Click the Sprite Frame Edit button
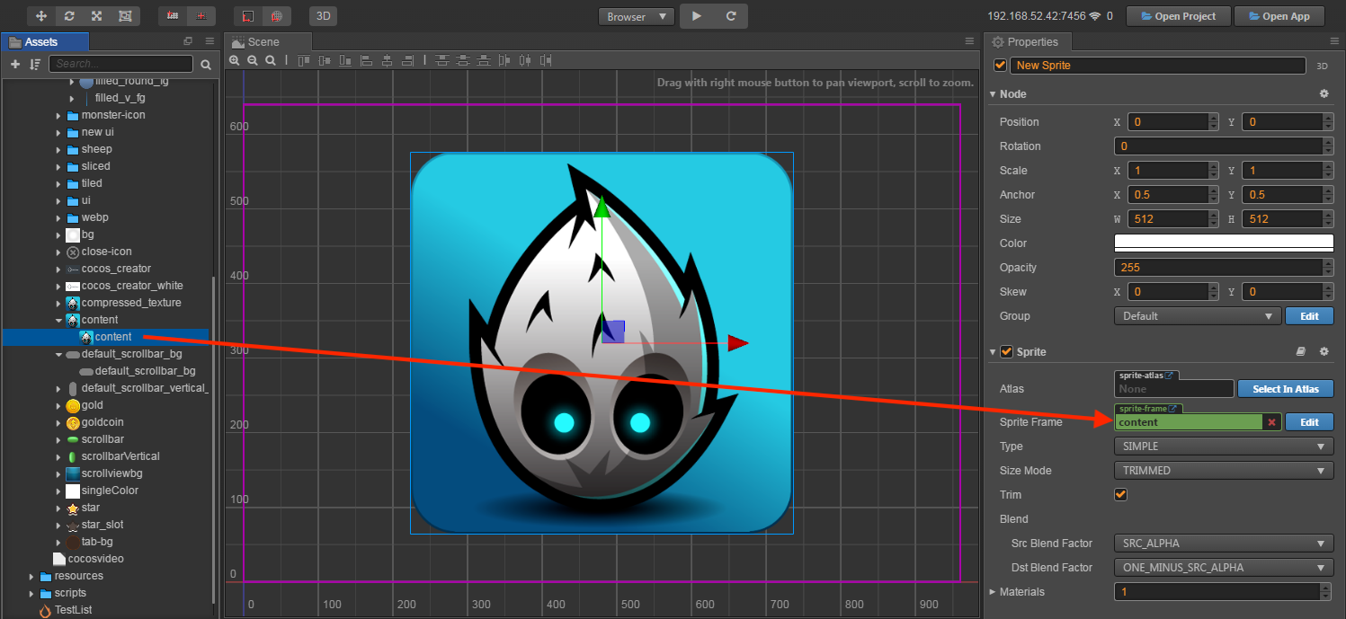 pos(1309,422)
